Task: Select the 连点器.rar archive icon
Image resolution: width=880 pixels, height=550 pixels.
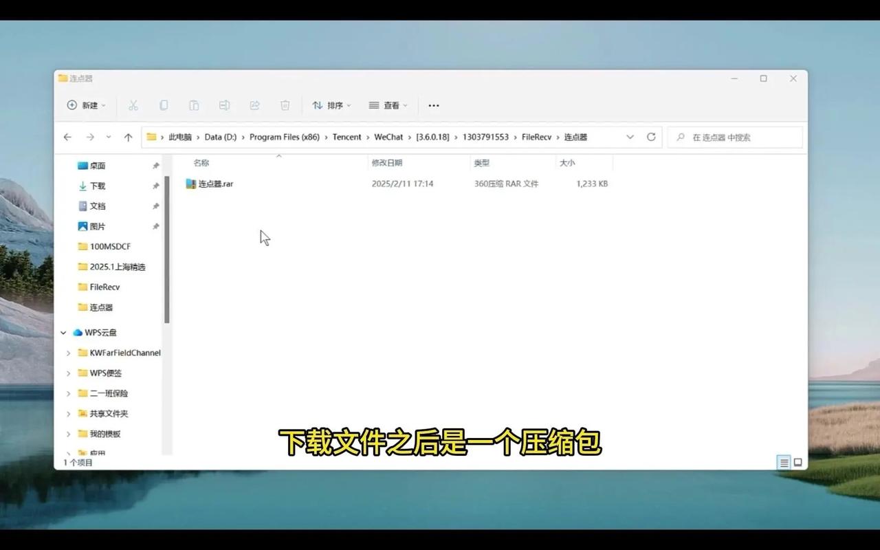Action: [191, 184]
